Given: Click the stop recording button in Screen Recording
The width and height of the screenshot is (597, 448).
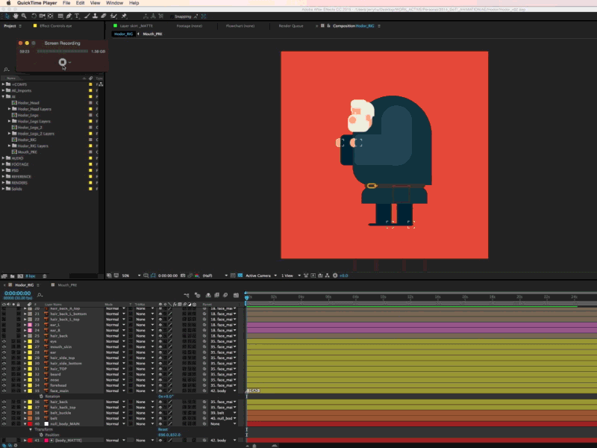Looking at the screenshot, I should [x=63, y=62].
